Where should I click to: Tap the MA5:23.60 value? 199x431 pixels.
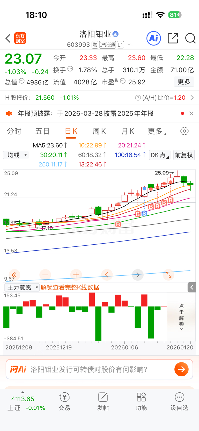[50, 145]
